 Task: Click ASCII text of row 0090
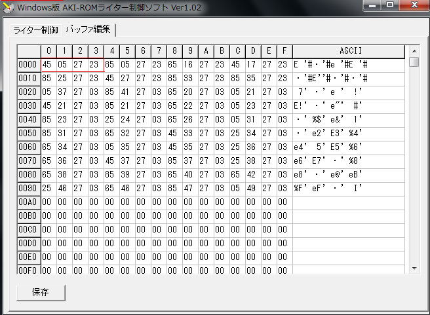coord(349,189)
